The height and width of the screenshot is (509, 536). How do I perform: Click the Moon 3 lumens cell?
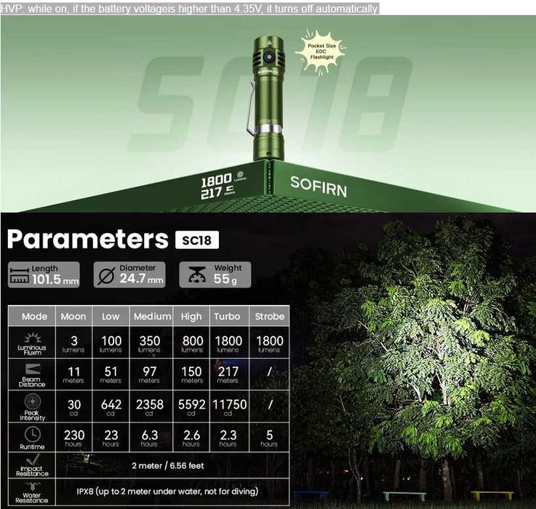point(73,343)
